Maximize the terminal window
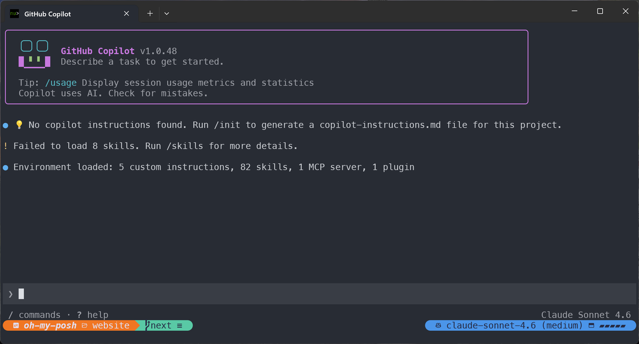 point(600,11)
